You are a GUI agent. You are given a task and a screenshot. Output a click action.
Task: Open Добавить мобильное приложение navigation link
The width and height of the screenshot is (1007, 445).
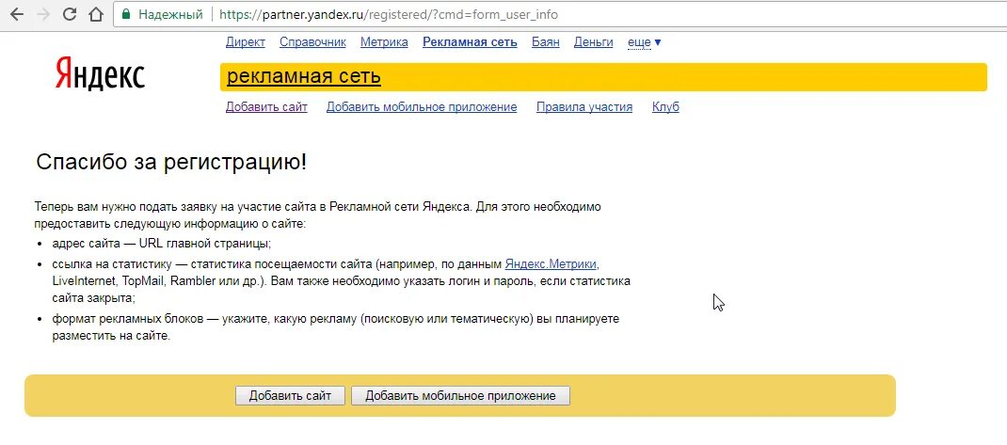click(422, 107)
